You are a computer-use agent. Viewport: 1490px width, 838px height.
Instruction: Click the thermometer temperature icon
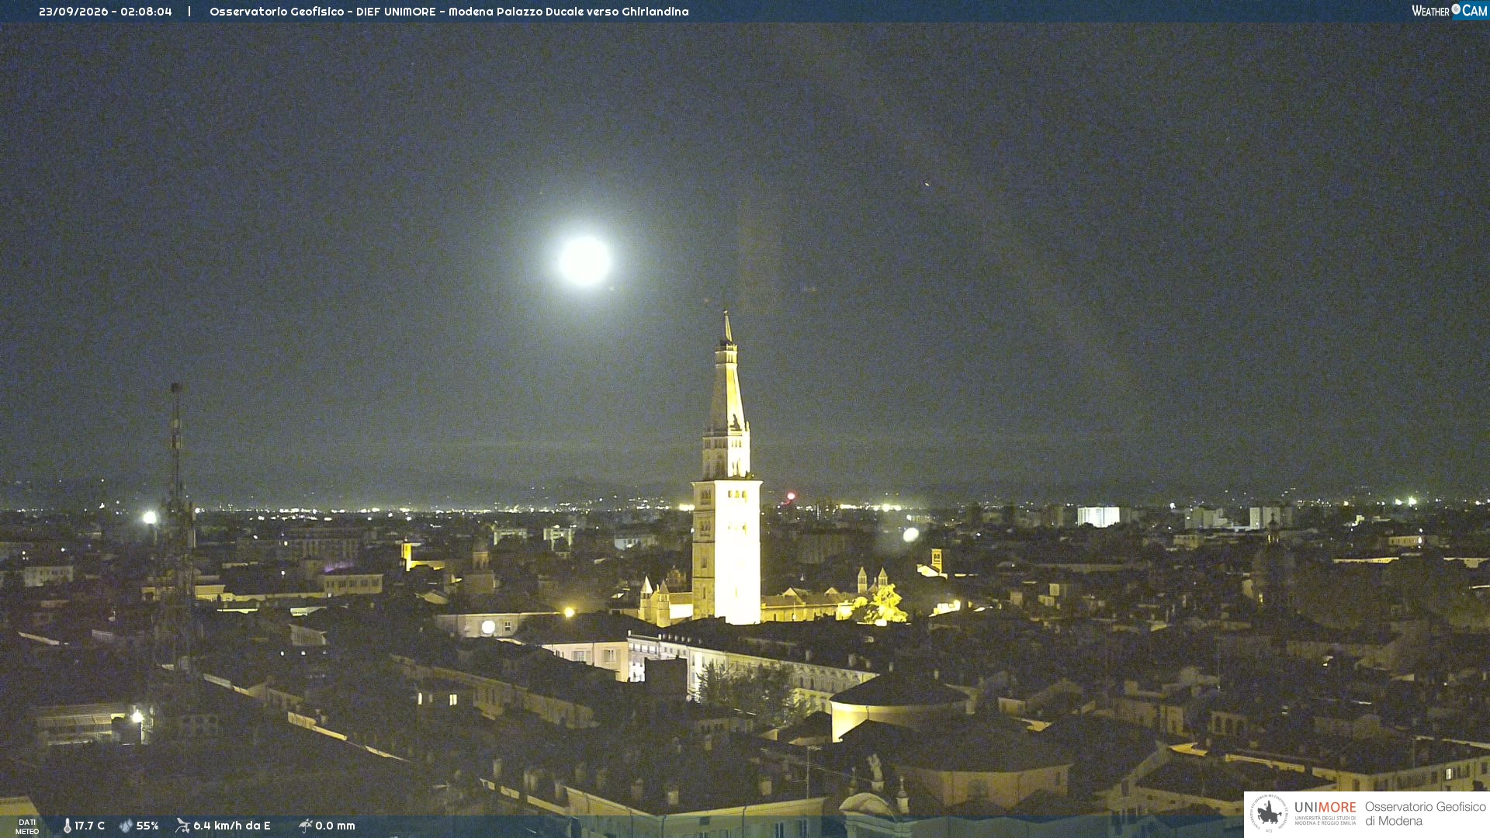(x=67, y=826)
